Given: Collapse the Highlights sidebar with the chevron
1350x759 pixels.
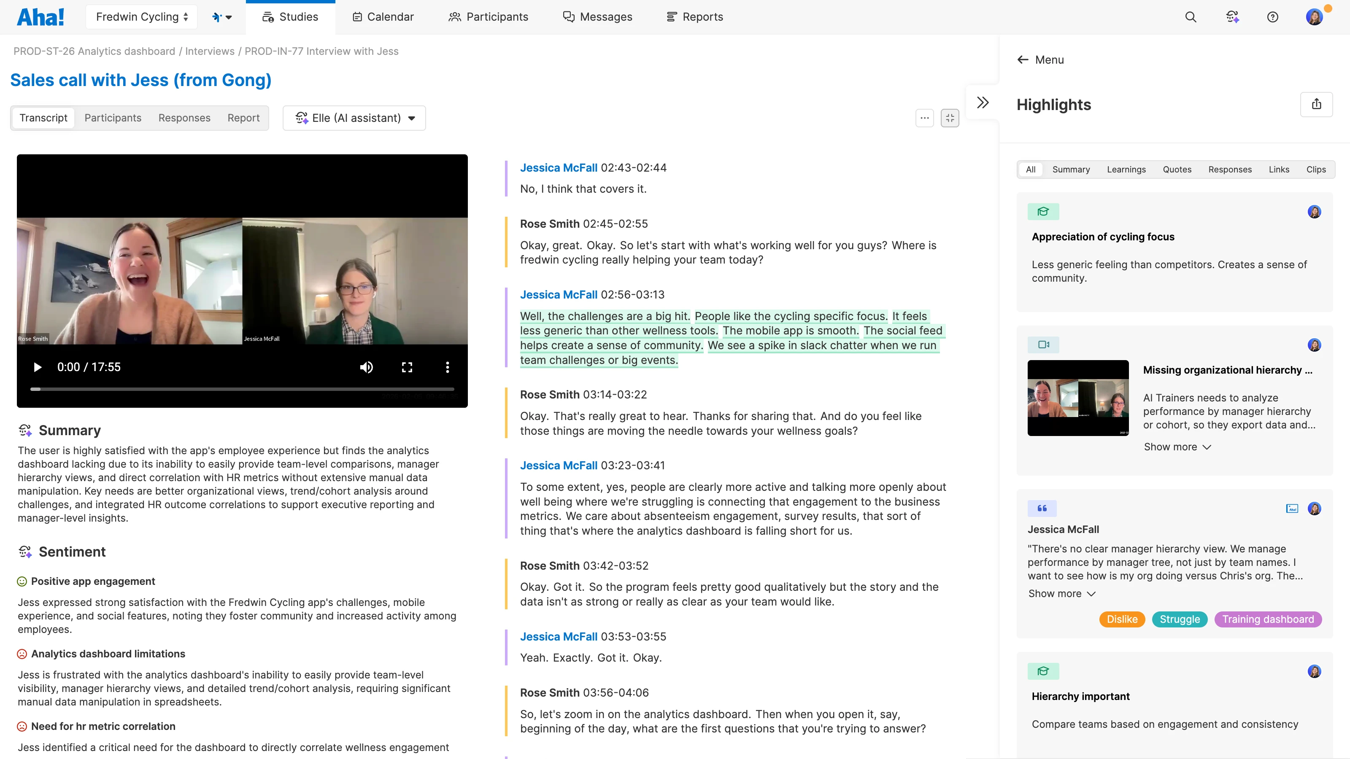Looking at the screenshot, I should 982,102.
